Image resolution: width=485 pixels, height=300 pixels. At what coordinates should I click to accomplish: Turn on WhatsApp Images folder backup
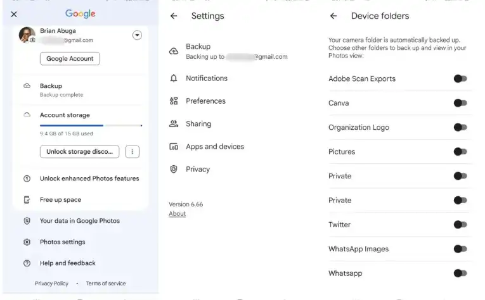(x=460, y=249)
